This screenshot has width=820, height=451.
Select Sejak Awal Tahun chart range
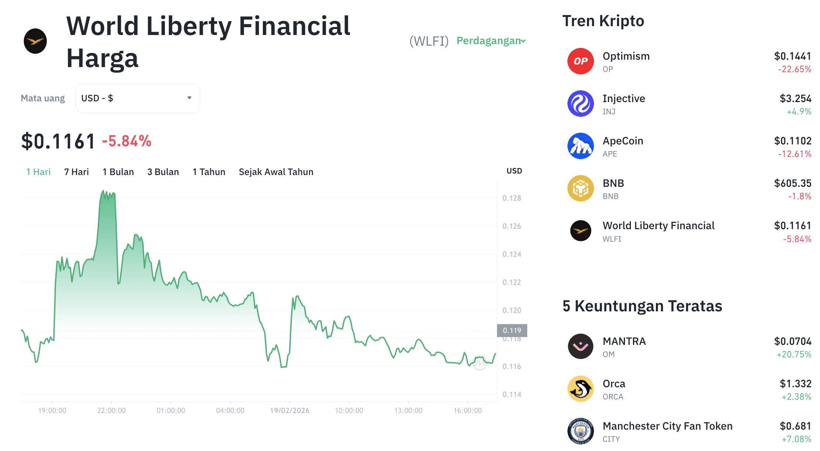click(276, 172)
